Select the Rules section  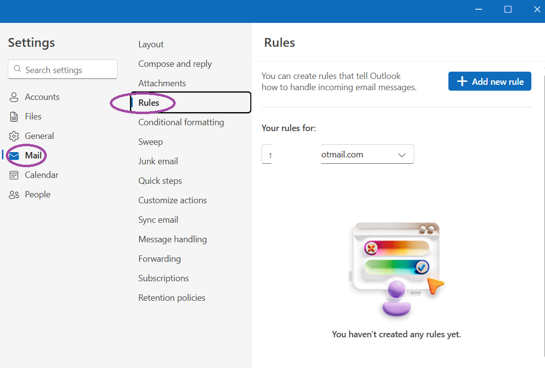191,102
